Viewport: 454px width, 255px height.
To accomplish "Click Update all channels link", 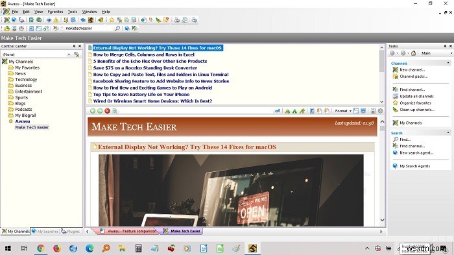I will click(x=416, y=96).
